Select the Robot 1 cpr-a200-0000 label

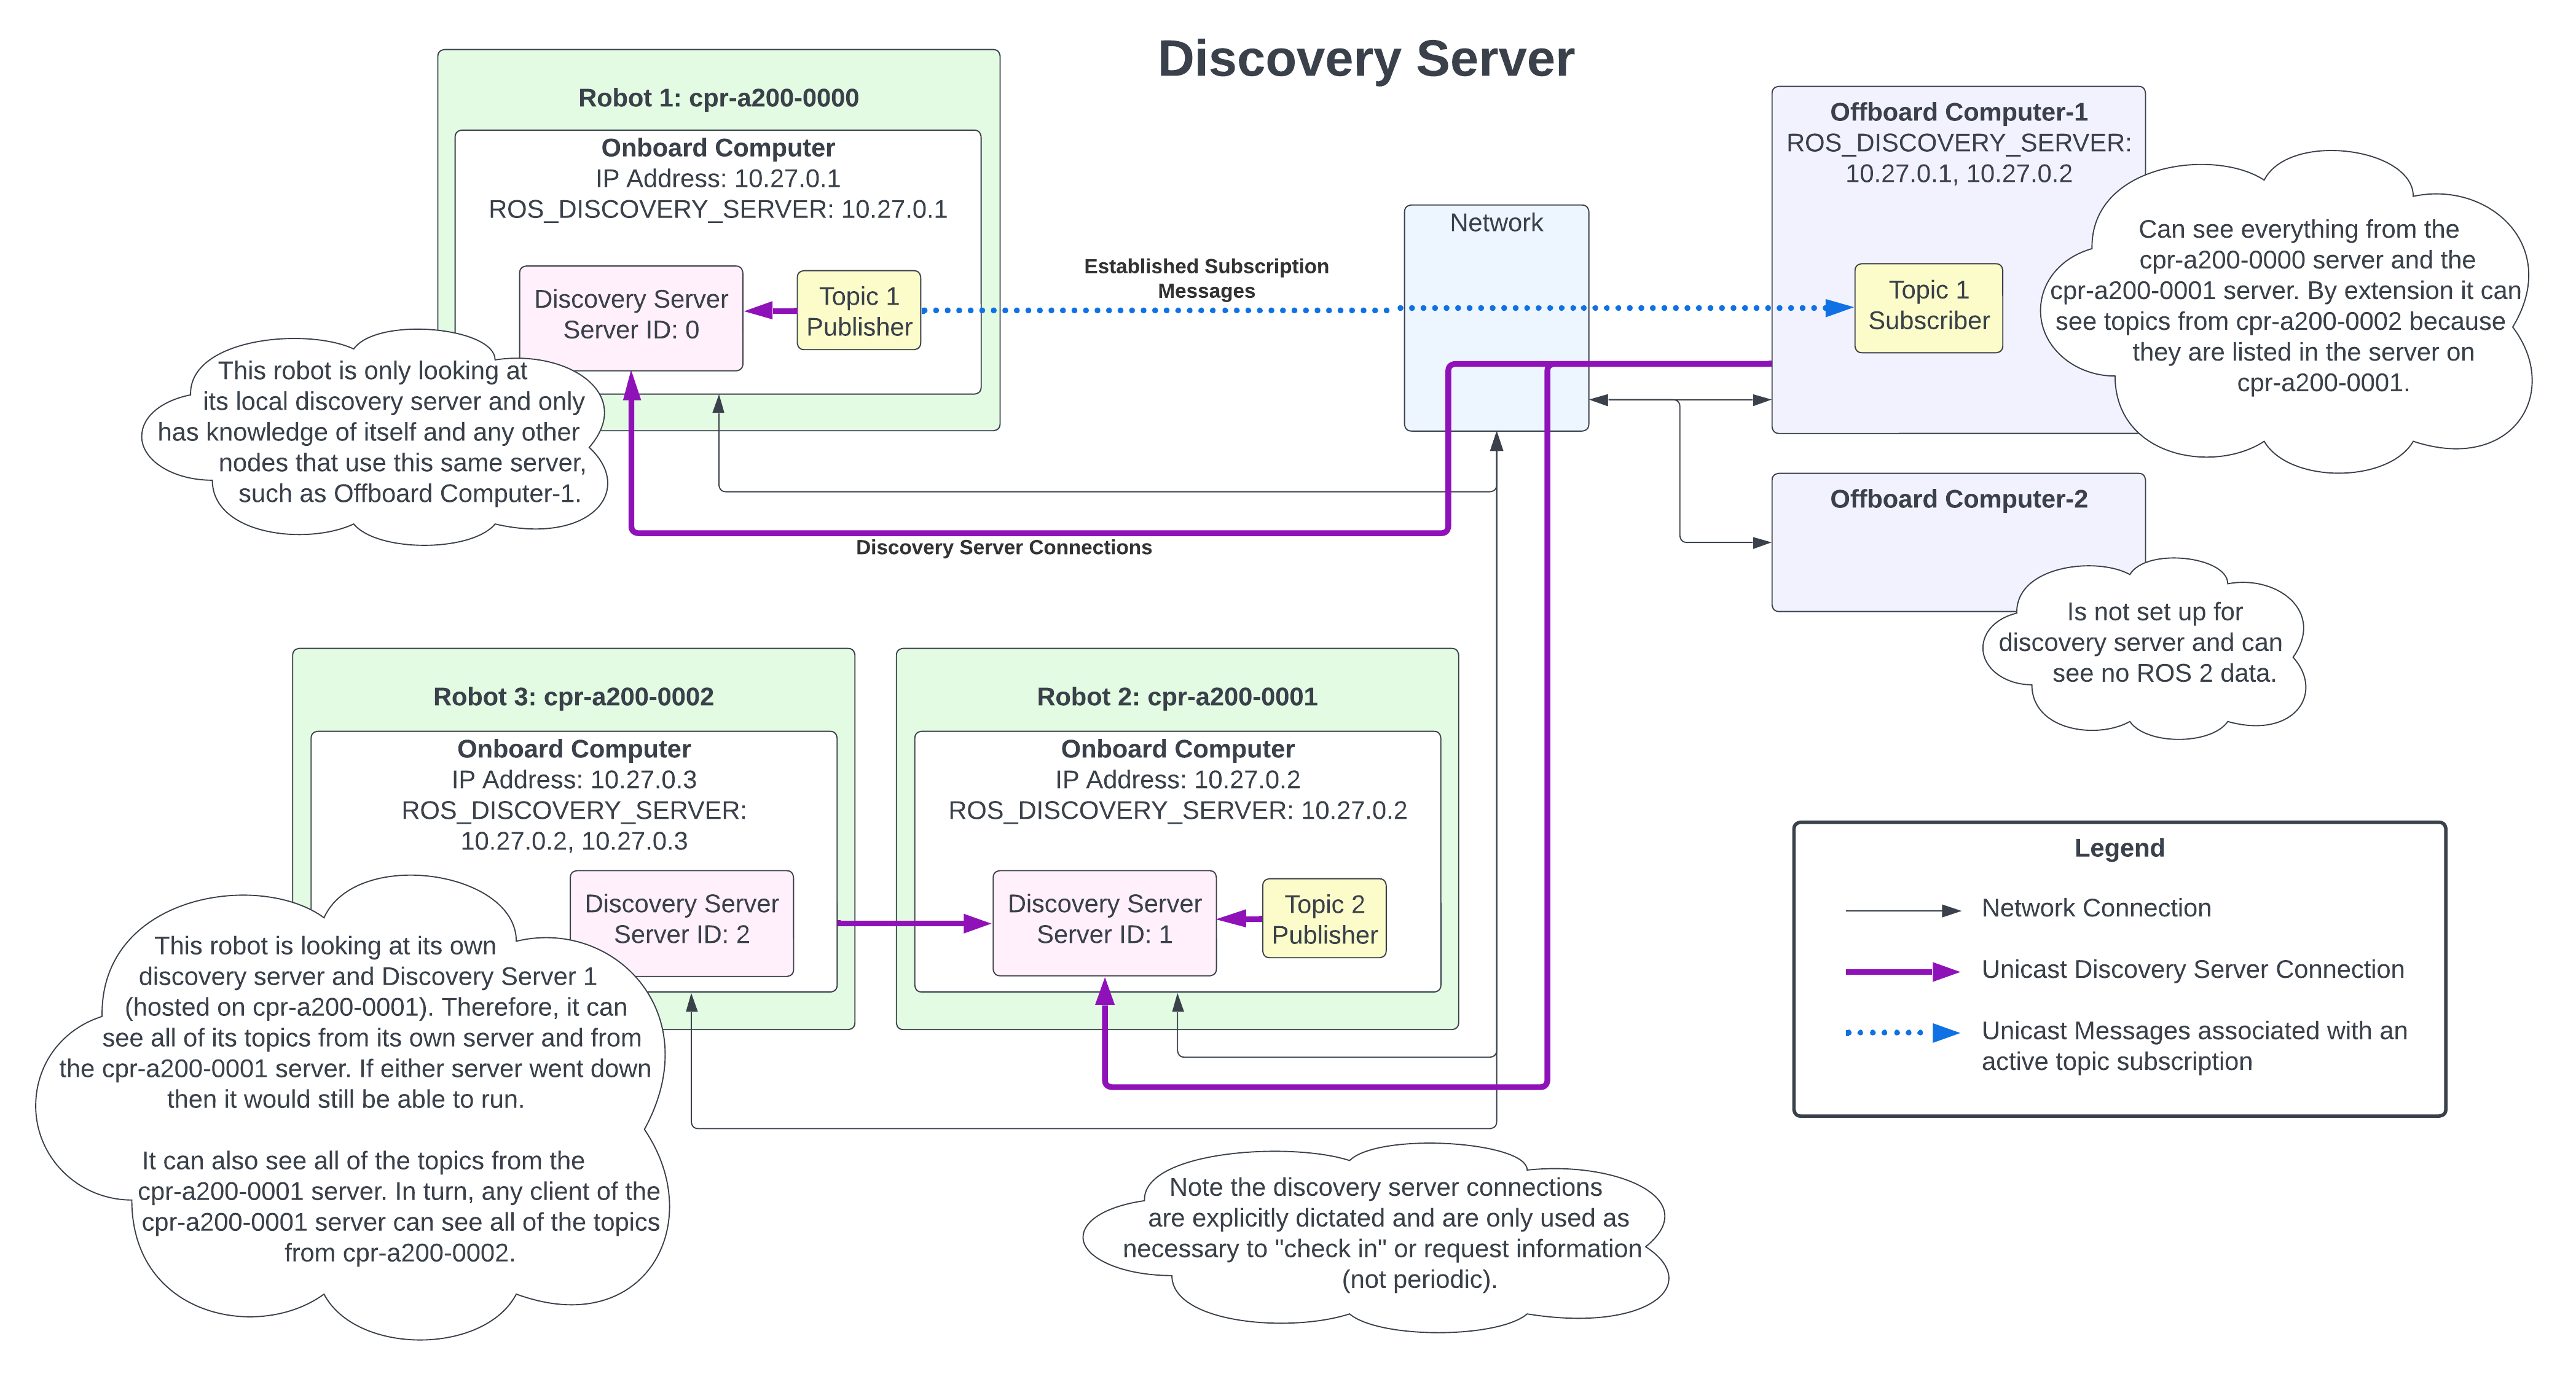coord(718,98)
